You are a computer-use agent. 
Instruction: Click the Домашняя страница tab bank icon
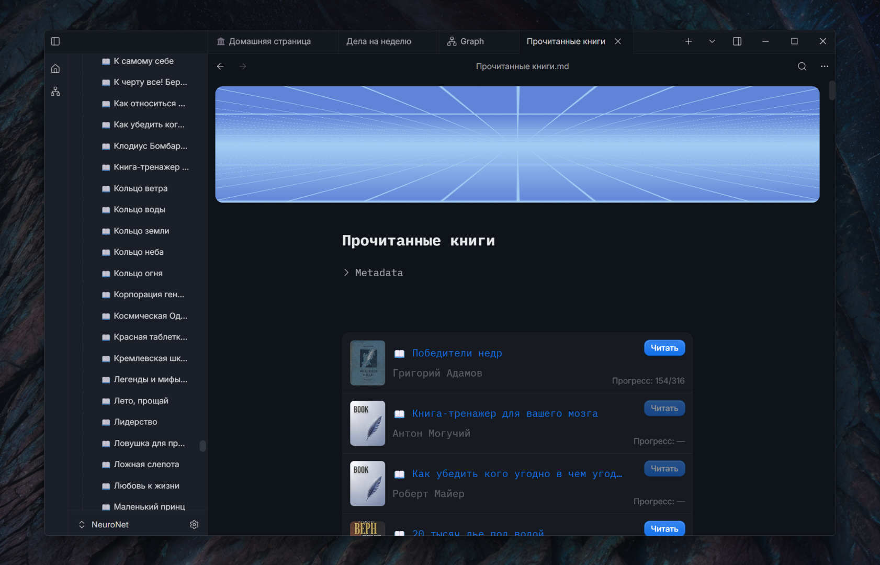coord(221,41)
